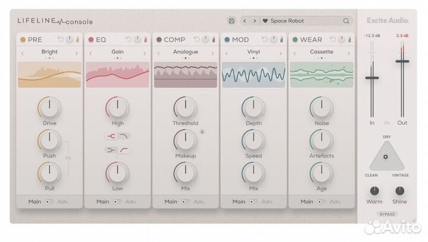The height and width of the screenshot is (242, 428).
Task: Enable auto makeup gain 'A' icon
Action: [x=202, y=132]
